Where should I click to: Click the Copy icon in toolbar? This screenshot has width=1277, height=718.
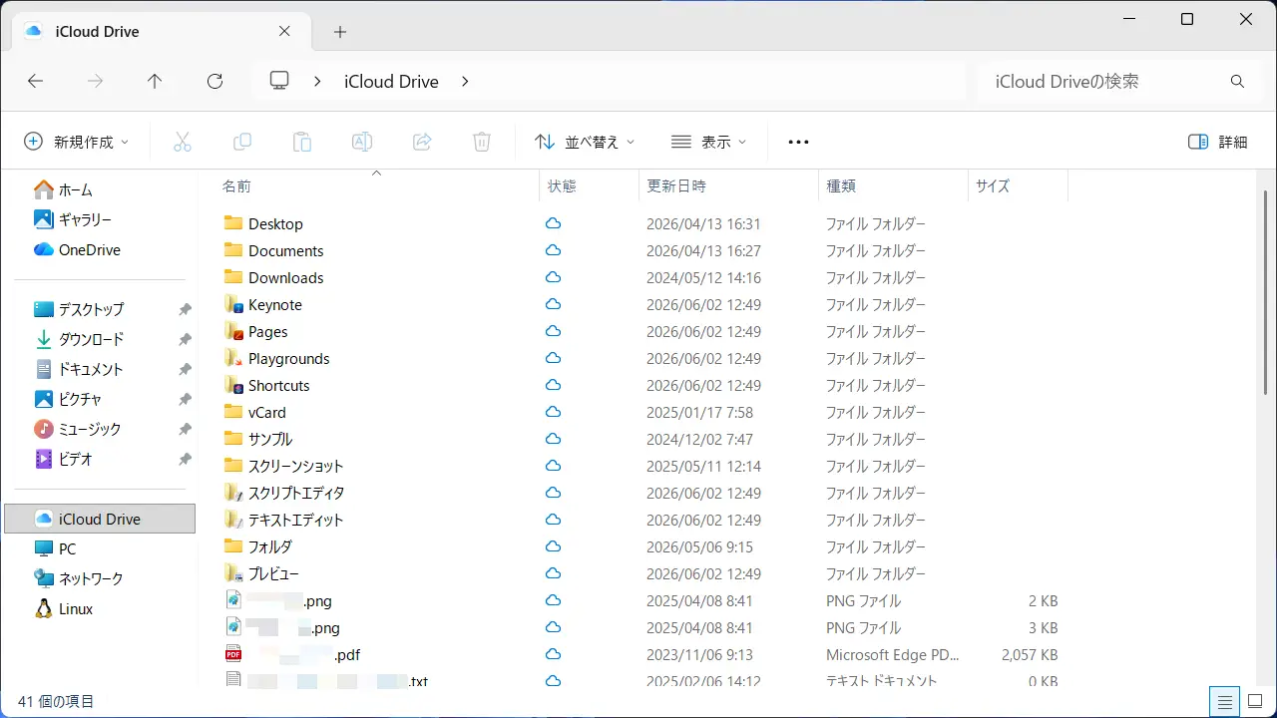point(241,142)
